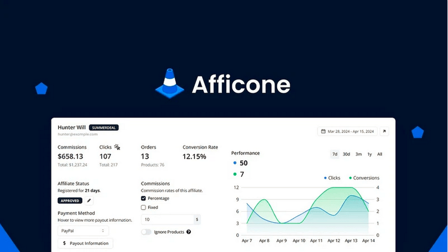Viewport: 448px width, 252px height.
Task: Open the external link arrow button
Action: (385, 131)
